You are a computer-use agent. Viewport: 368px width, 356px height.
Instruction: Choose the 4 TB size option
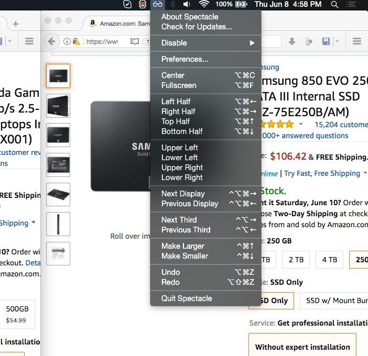click(330, 260)
